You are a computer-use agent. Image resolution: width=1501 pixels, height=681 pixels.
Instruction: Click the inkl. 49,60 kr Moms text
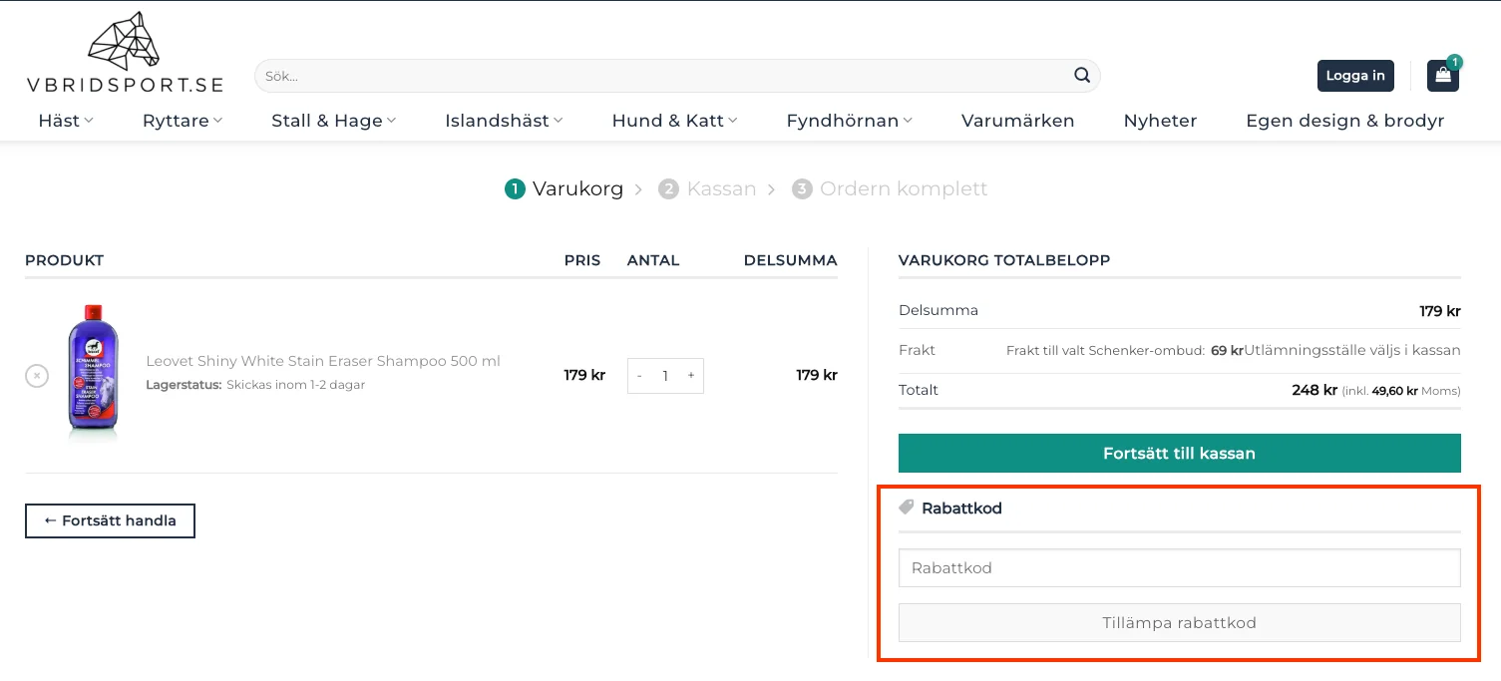1401,391
